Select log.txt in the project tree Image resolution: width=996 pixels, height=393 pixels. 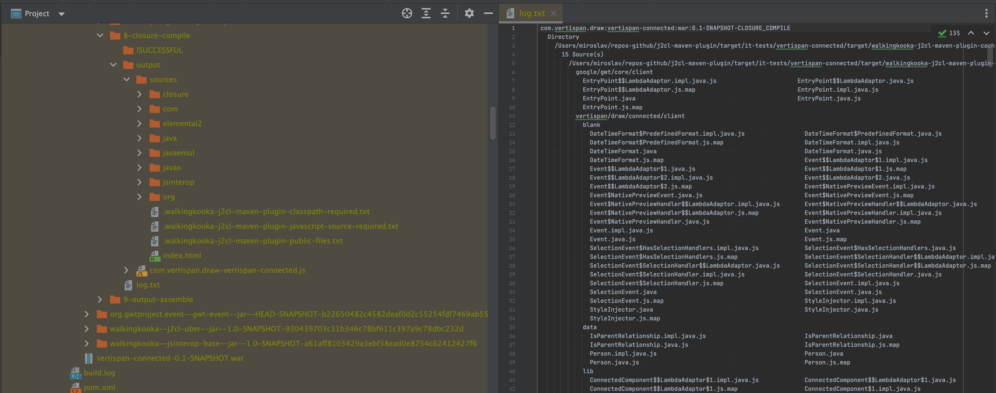tap(148, 285)
